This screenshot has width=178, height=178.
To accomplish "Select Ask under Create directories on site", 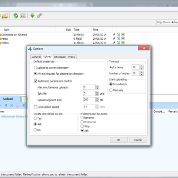I will 37,124.
